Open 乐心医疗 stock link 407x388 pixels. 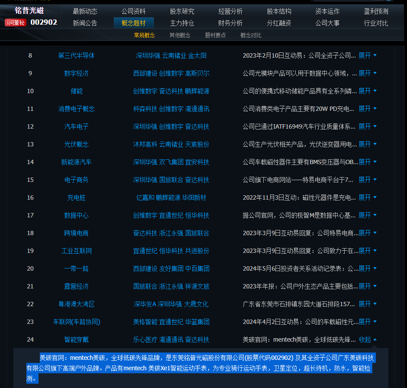pyautogui.click(x=145, y=339)
